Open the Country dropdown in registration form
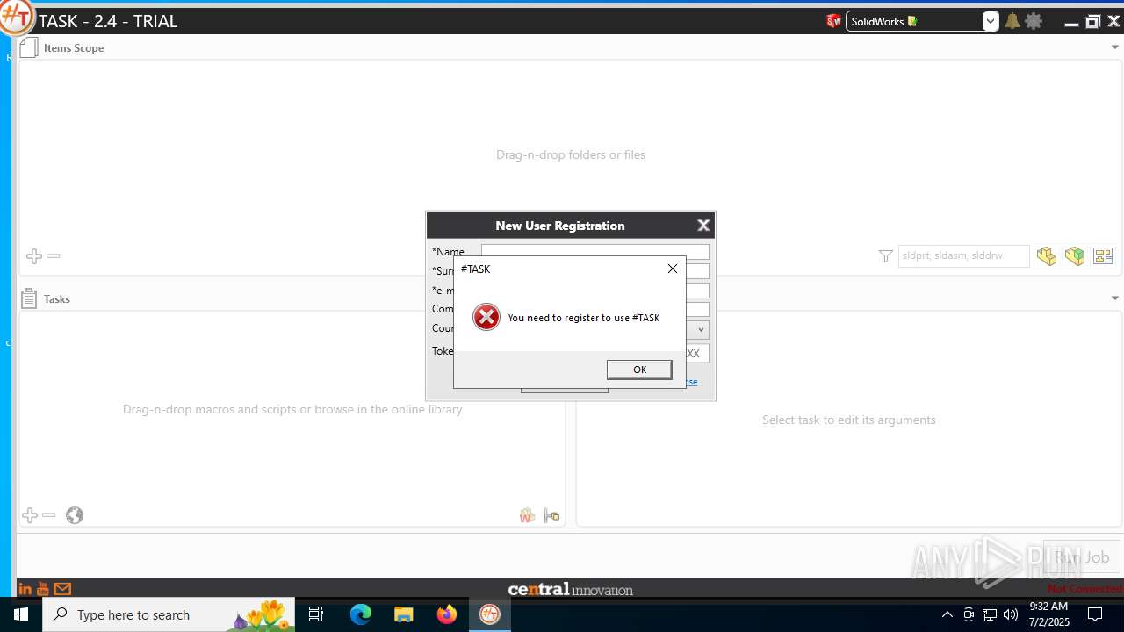The height and width of the screenshot is (632, 1124). pyautogui.click(x=701, y=330)
